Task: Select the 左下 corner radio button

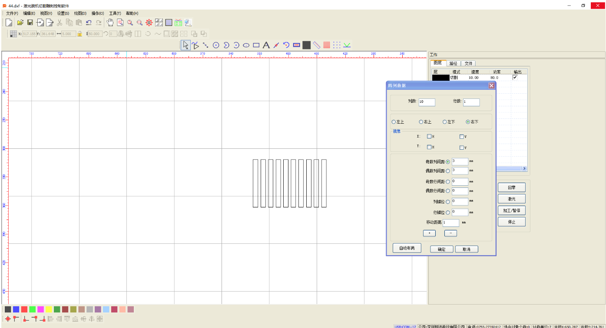Action: pyautogui.click(x=444, y=122)
